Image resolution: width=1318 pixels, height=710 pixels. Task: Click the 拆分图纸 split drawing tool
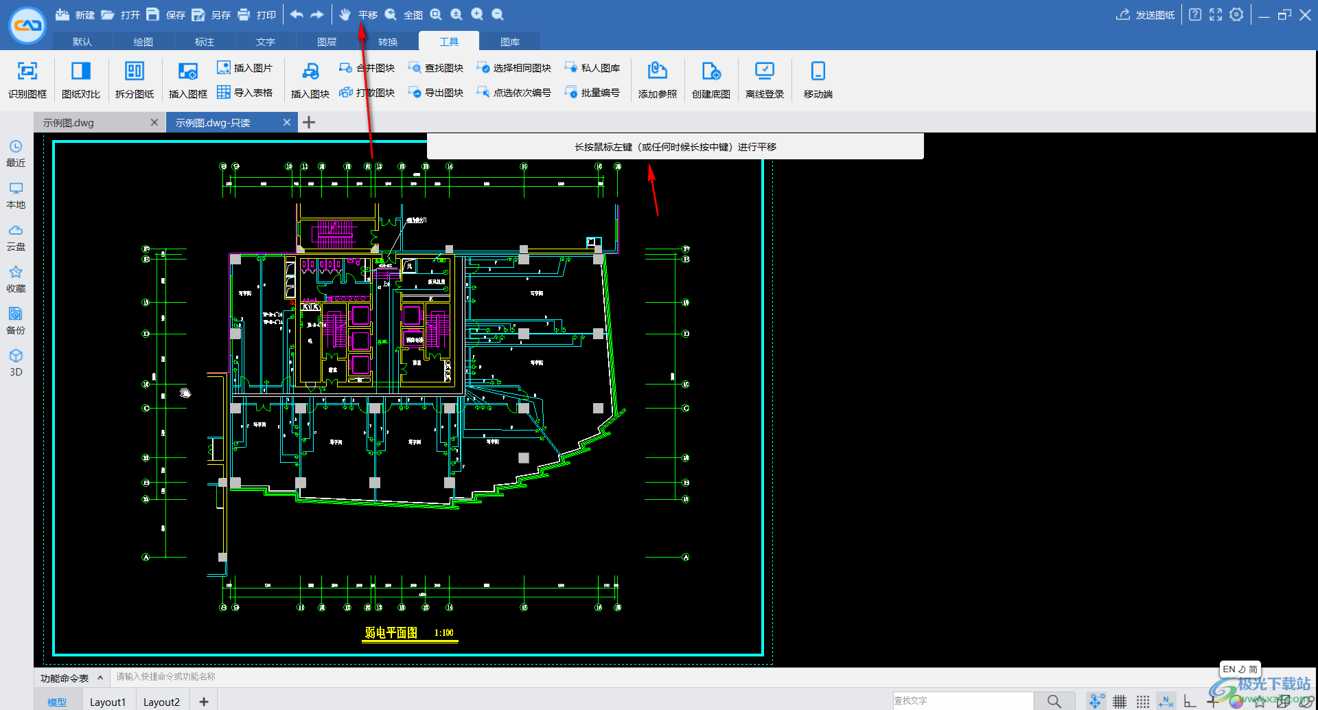(x=135, y=80)
